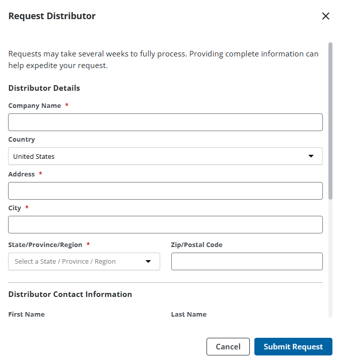Click the Address field label
The width and height of the screenshot is (340, 363).
click(22, 174)
